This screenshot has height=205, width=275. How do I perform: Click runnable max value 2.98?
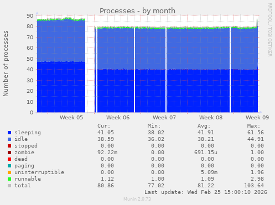257,179
